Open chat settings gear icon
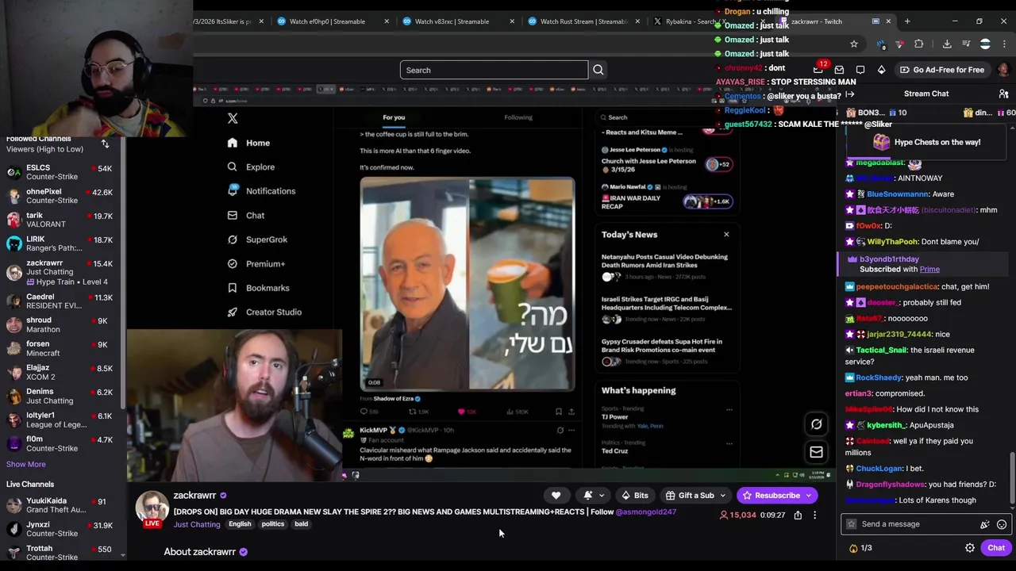 970,548
